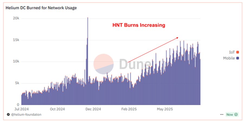This screenshot has width=244, height=121.
Task: Click the Oct 2024 x-axis label
Action: [57, 109]
